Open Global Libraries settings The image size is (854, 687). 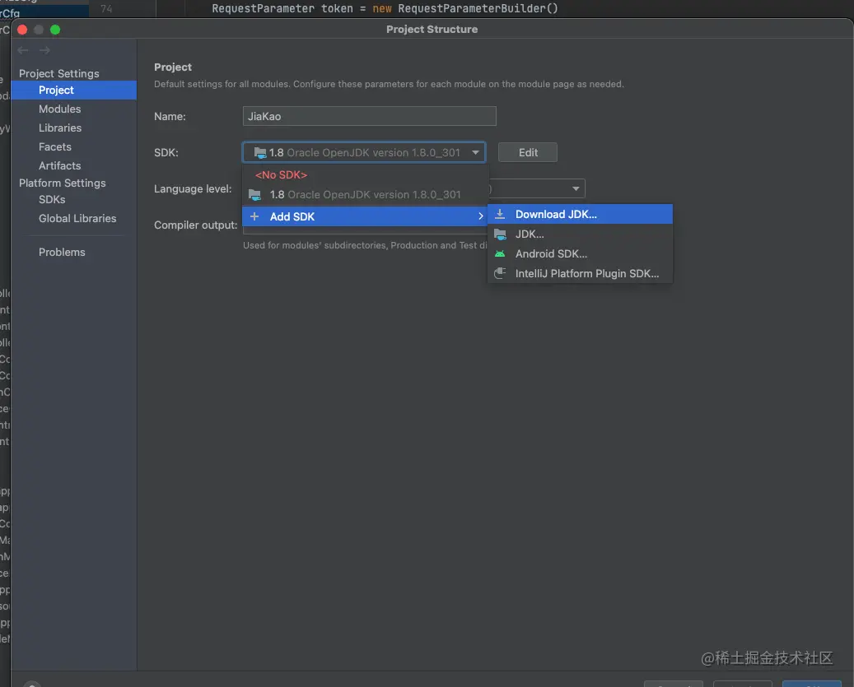click(x=77, y=218)
